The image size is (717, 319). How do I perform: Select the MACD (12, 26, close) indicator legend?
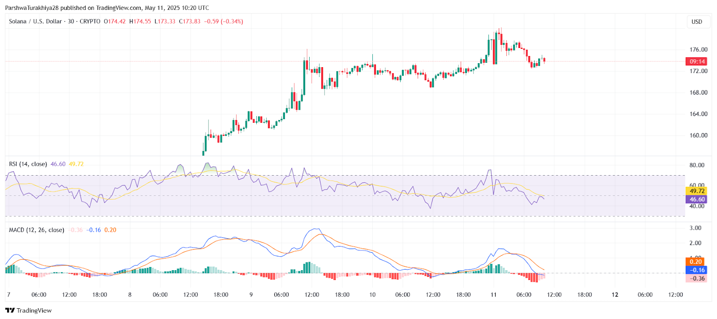click(x=36, y=230)
